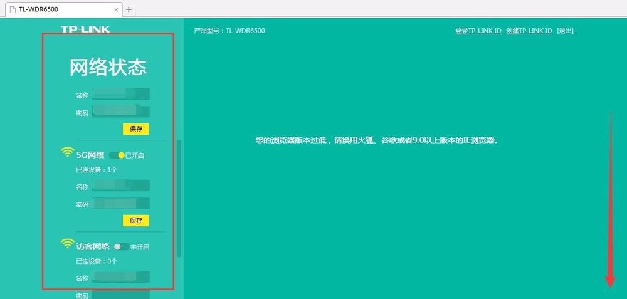Turn off the 5G网络 switch
Image resolution: width=627 pixels, height=299 pixels.
tap(117, 155)
